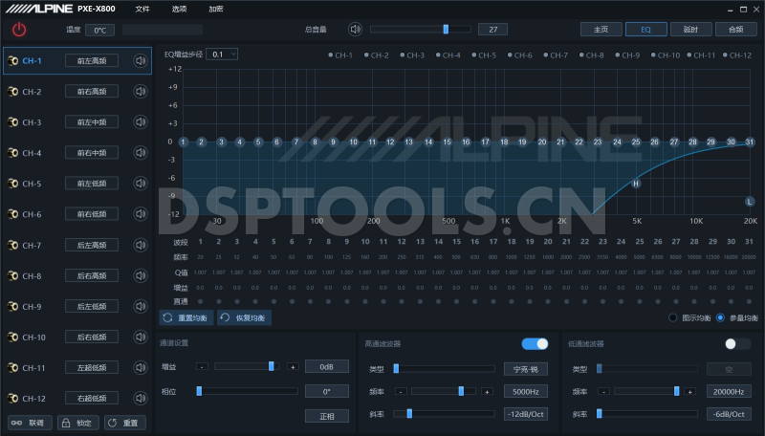This screenshot has height=436, width=765.
Task: Open CH-7 speaker type selector 后左高频
Action: click(x=92, y=245)
